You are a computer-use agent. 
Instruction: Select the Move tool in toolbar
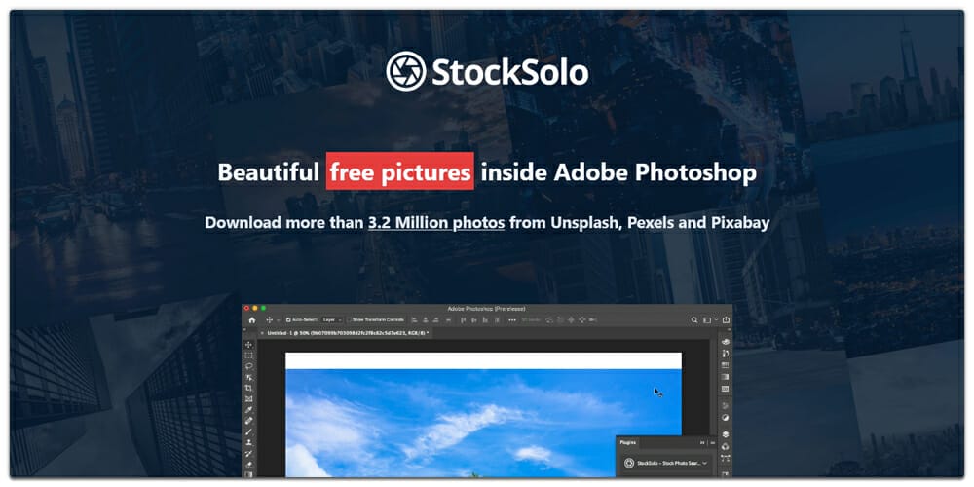tap(248, 345)
